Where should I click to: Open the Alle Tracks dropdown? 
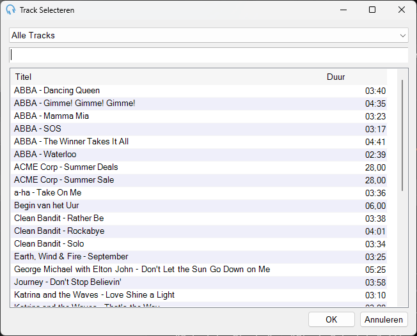pyautogui.click(x=208, y=35)
